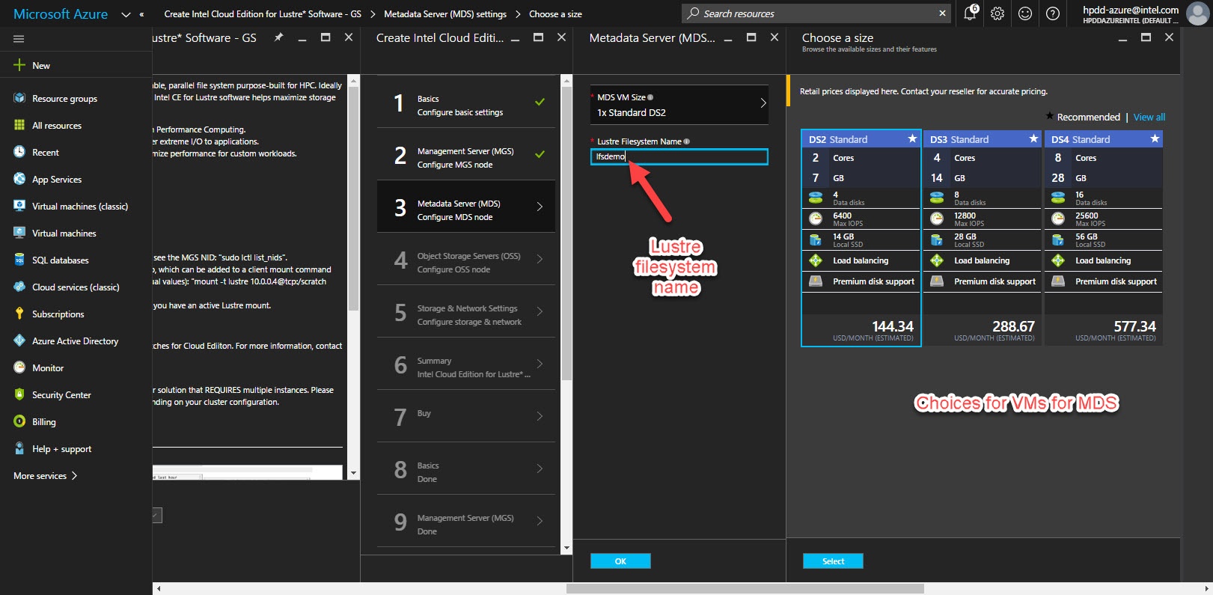This screenshot has height=595, width=1213.
Task: Click 'Metadata Server (MDS) settings' breadcrumb
Action: (x=445, y=14)
